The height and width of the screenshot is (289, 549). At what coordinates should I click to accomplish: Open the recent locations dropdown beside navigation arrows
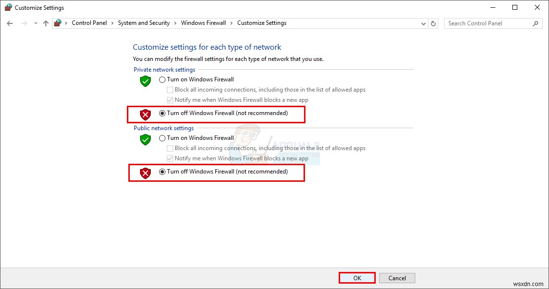(35, 23)
